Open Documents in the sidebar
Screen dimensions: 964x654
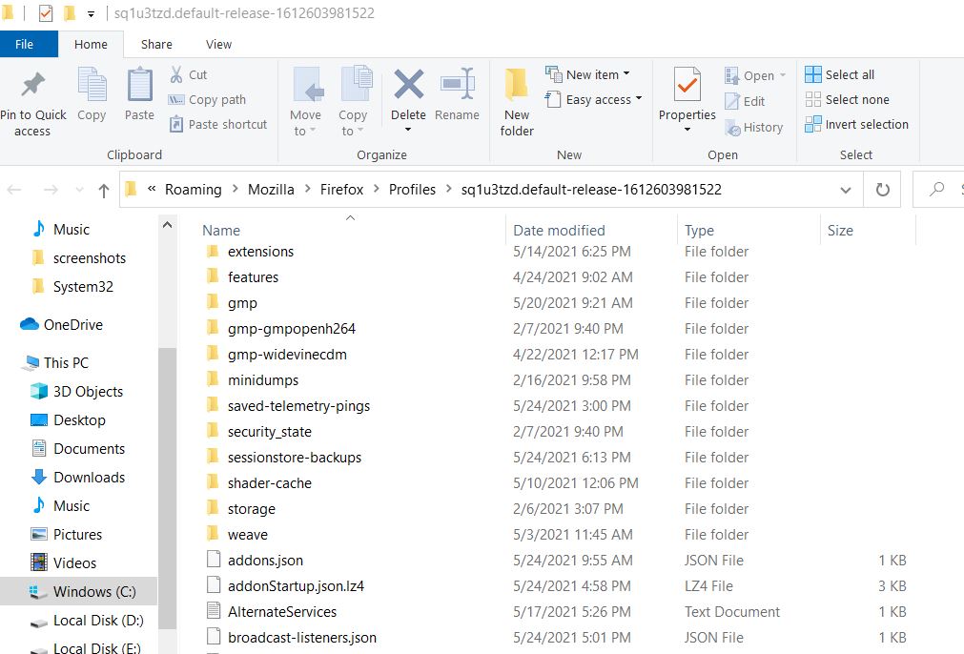click(77, 449)
